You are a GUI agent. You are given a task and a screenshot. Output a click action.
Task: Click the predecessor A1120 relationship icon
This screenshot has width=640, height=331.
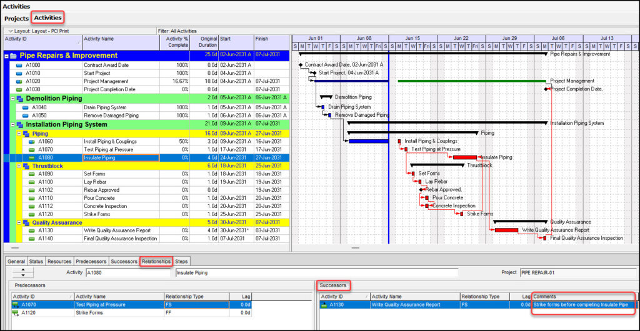(x=16, y=313)
